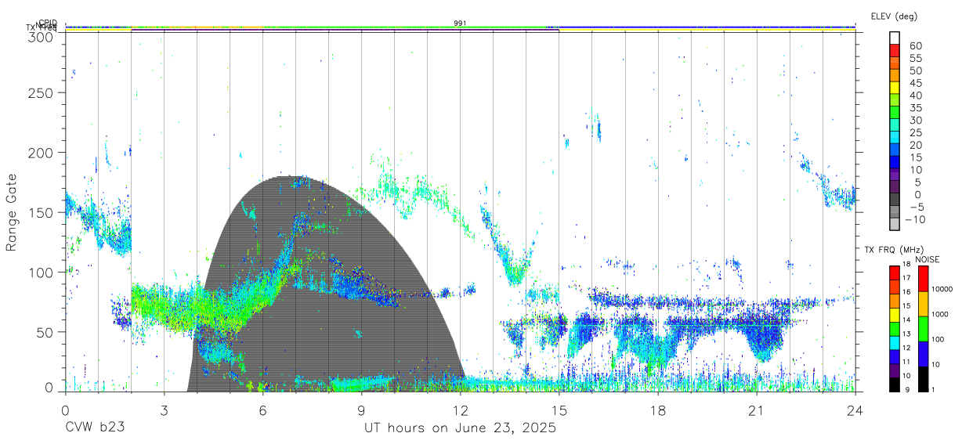
Task: Click ELEV swatch between 20 and 25
Action: pyautogui.click(x=895, y=137)
